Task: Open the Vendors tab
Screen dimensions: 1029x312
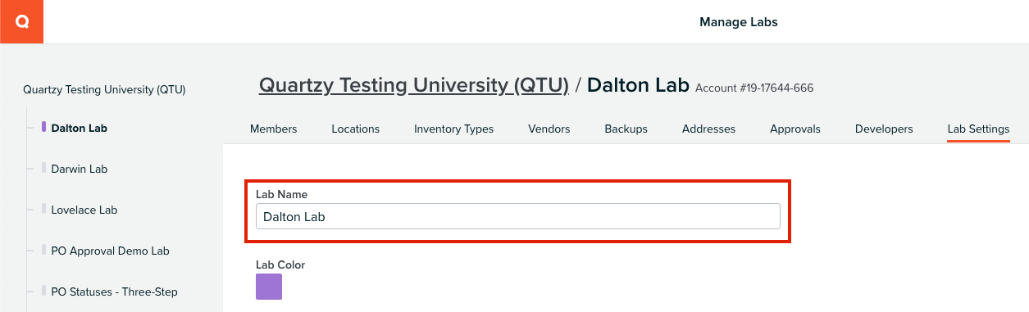Action: tap(549, 129)
